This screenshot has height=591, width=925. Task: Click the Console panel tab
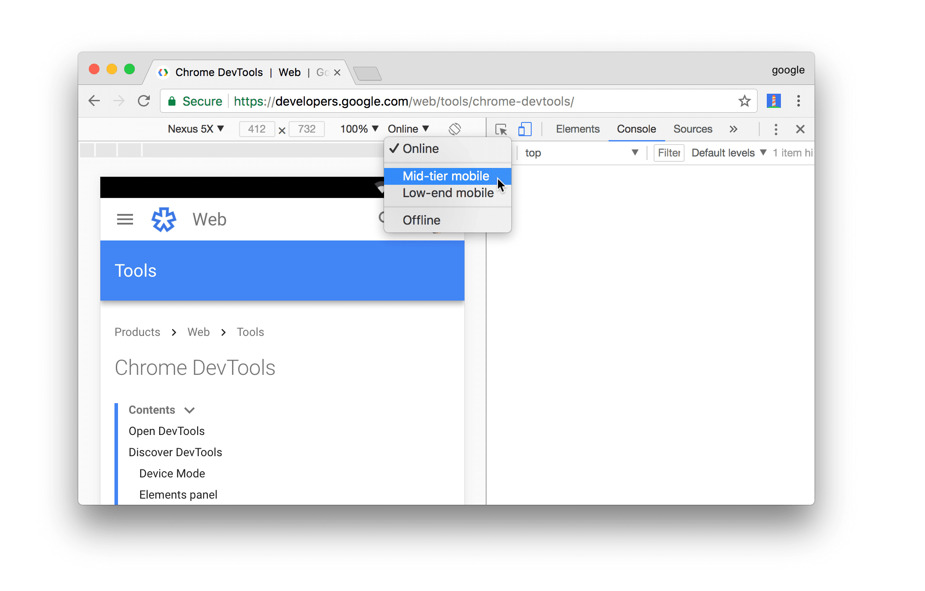(636, 128)
